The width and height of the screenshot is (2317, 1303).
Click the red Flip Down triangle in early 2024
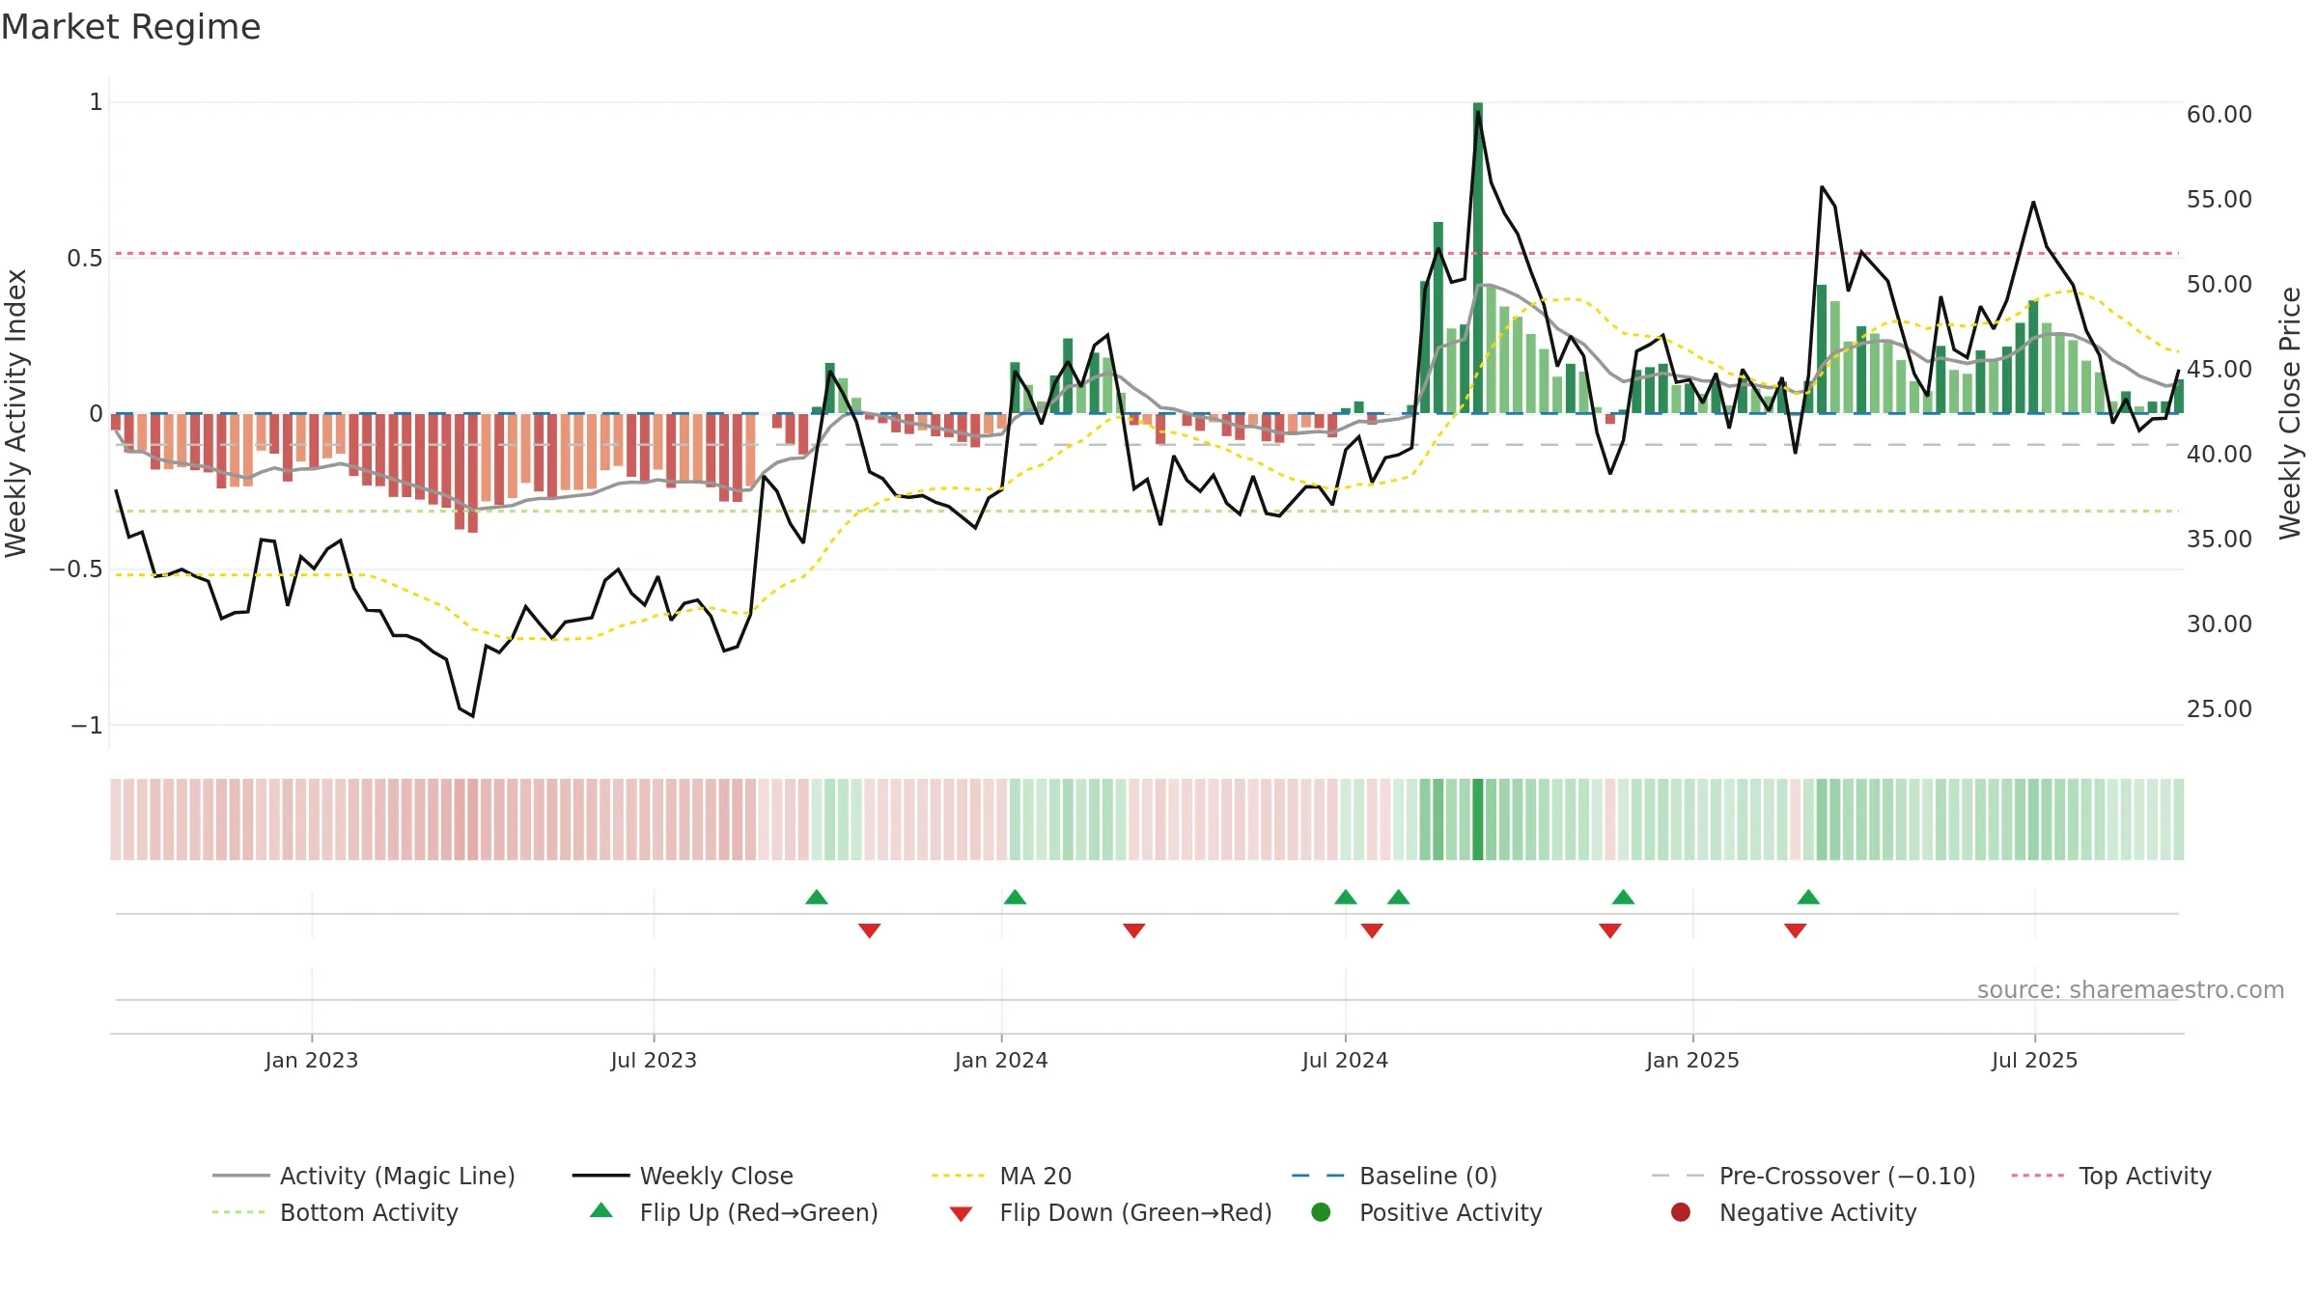[1134, 930]
